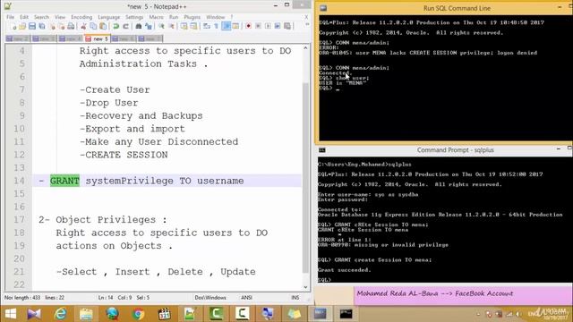573x322 pixels.
Task: Toggle Show All Characters button
Action: coord(217,26)
